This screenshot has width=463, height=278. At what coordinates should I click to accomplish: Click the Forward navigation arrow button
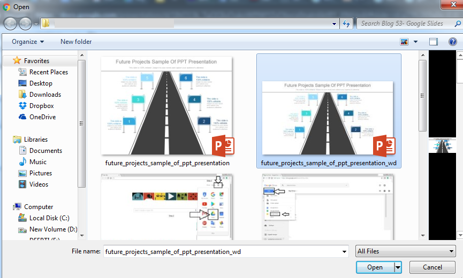(25, 24)
